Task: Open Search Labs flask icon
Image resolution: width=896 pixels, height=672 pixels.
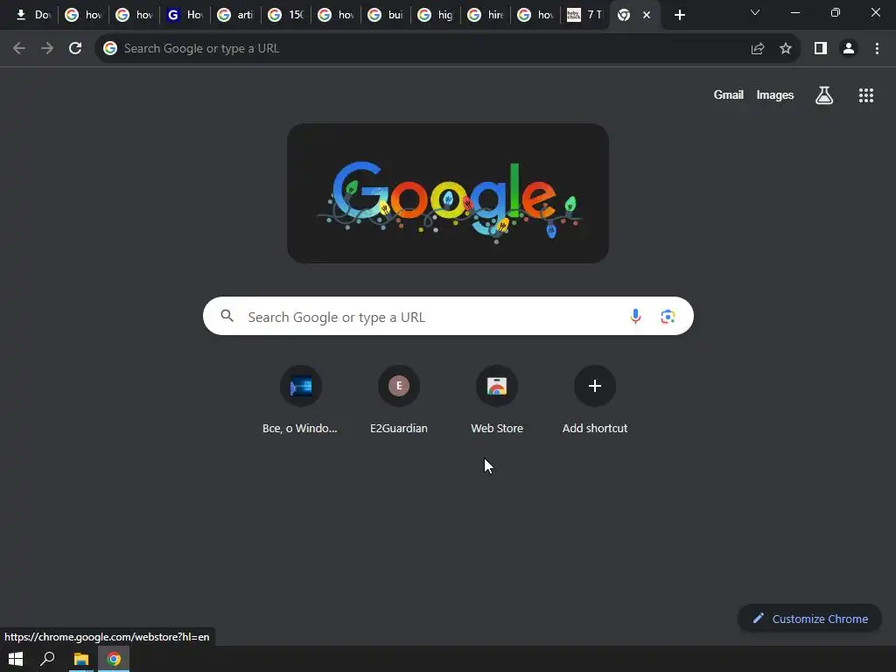Action: [824, 95]
